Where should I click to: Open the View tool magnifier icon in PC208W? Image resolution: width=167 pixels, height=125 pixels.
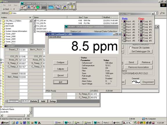click(x=58, y=7)
